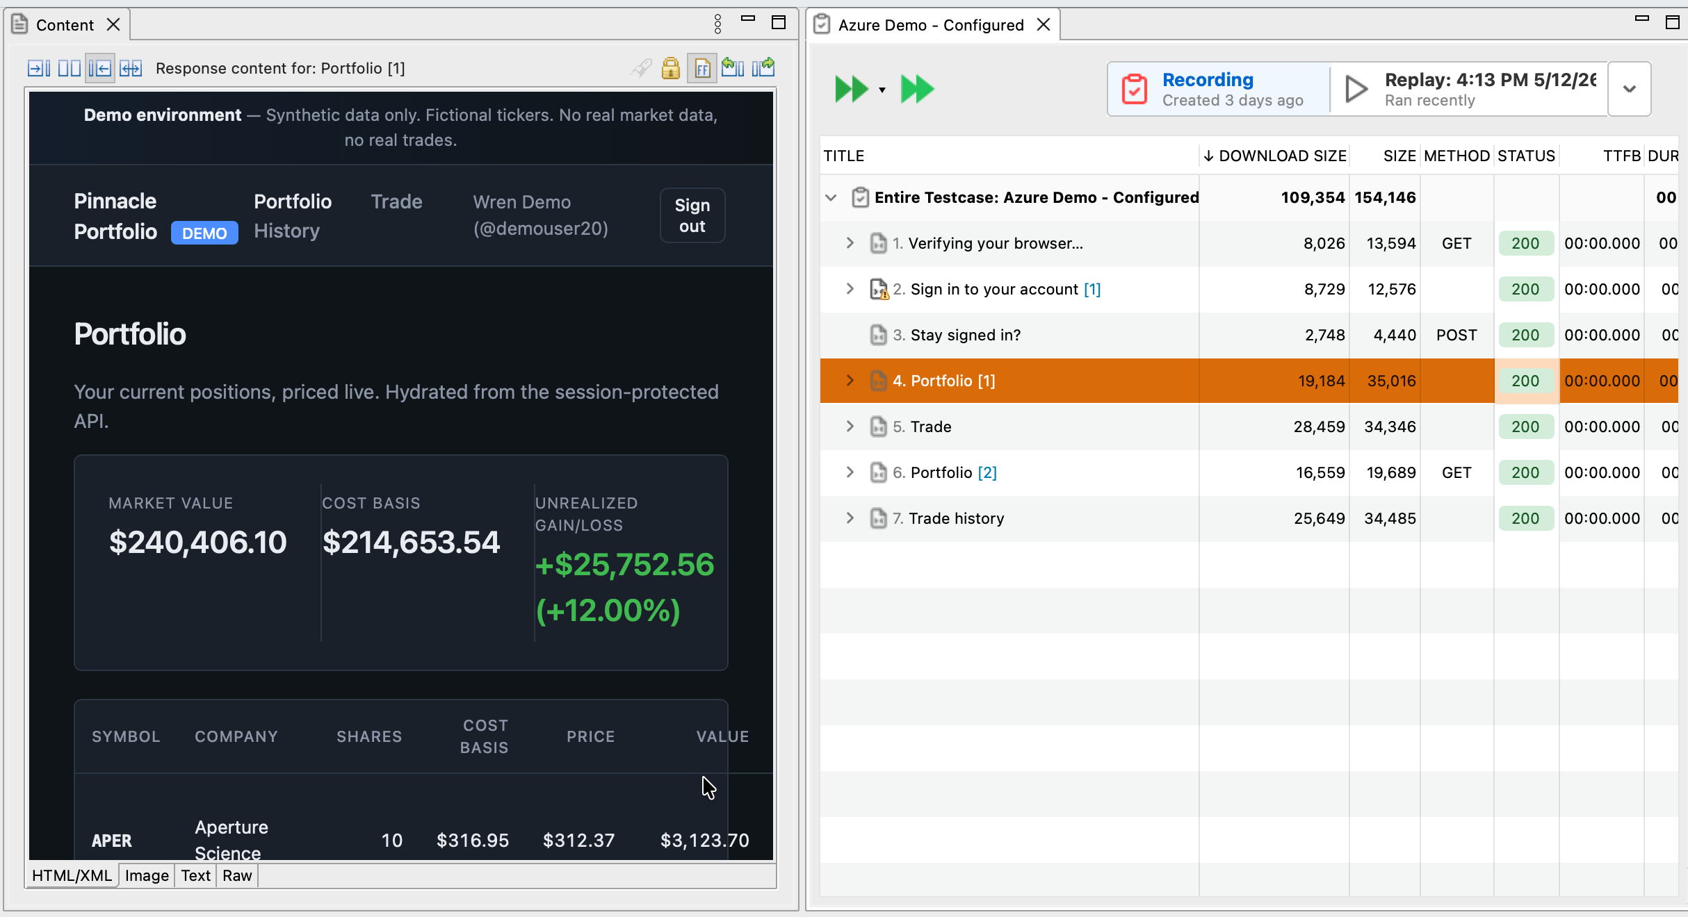Screen dimensions: 1688x917
Task: Click the Azure Demo tab clipboard icon
Action: click(x=821, y=24)
